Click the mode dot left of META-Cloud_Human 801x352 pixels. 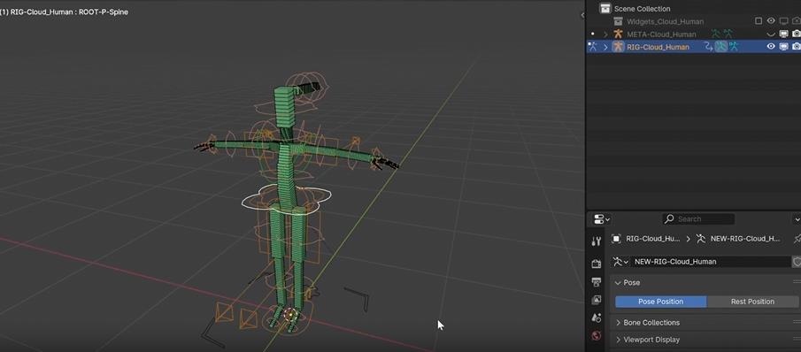pyautogui.click(x=593, y=34)
